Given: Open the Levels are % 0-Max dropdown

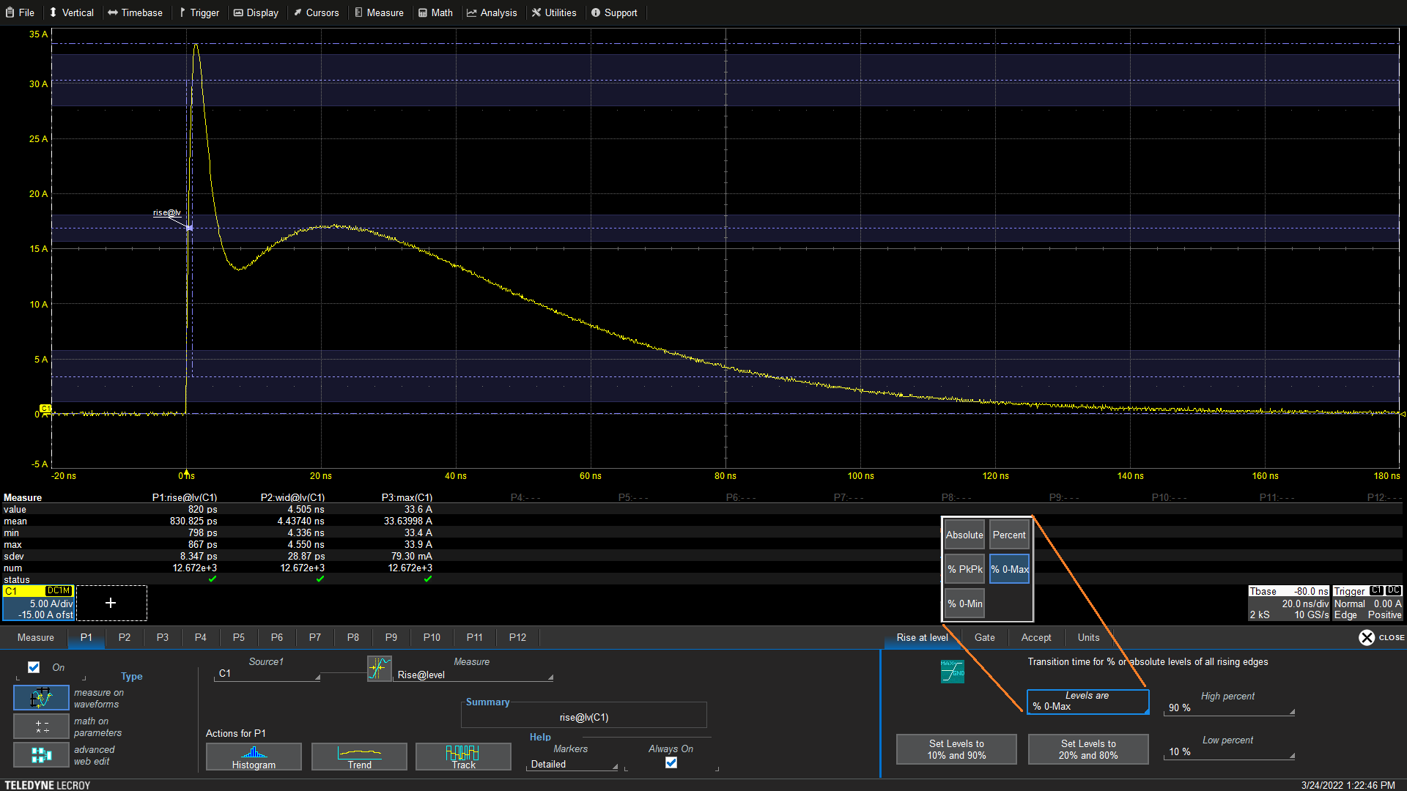Looking at the screenshot, I should coord(1087,702).
